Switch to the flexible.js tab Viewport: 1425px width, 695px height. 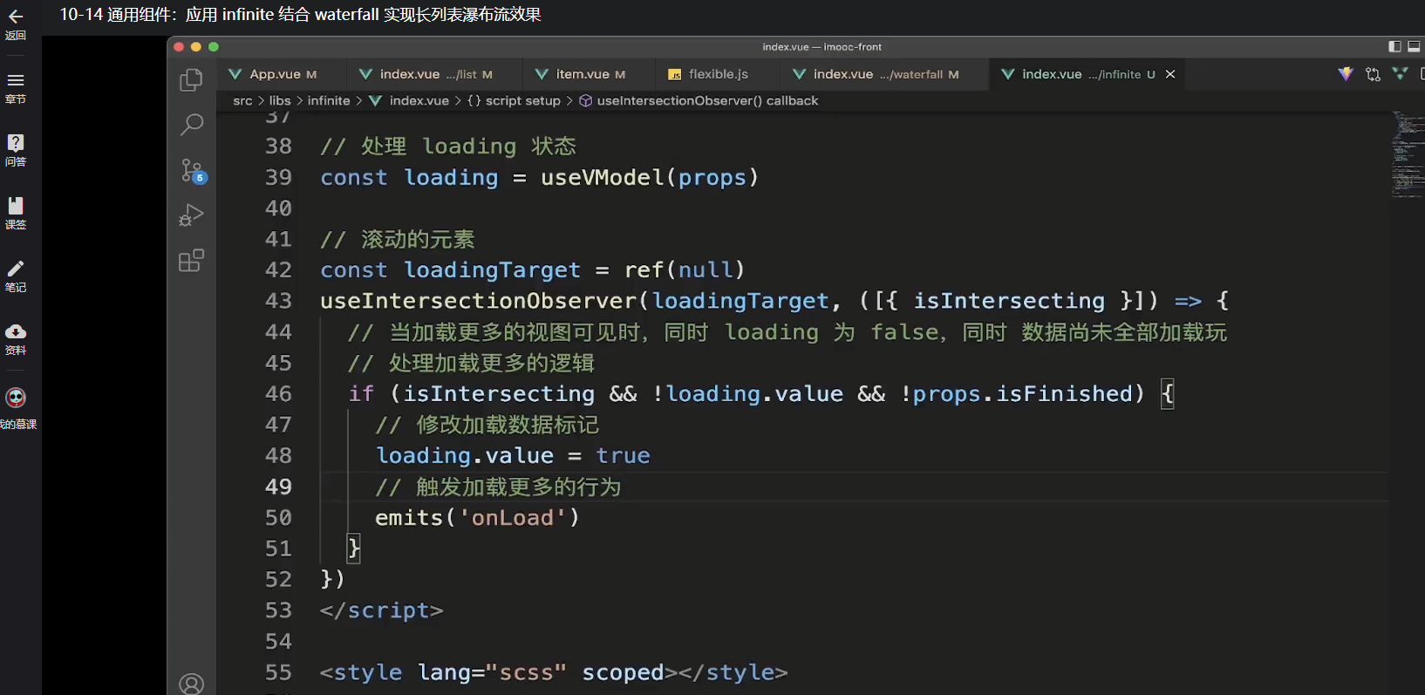pos(718,74)
